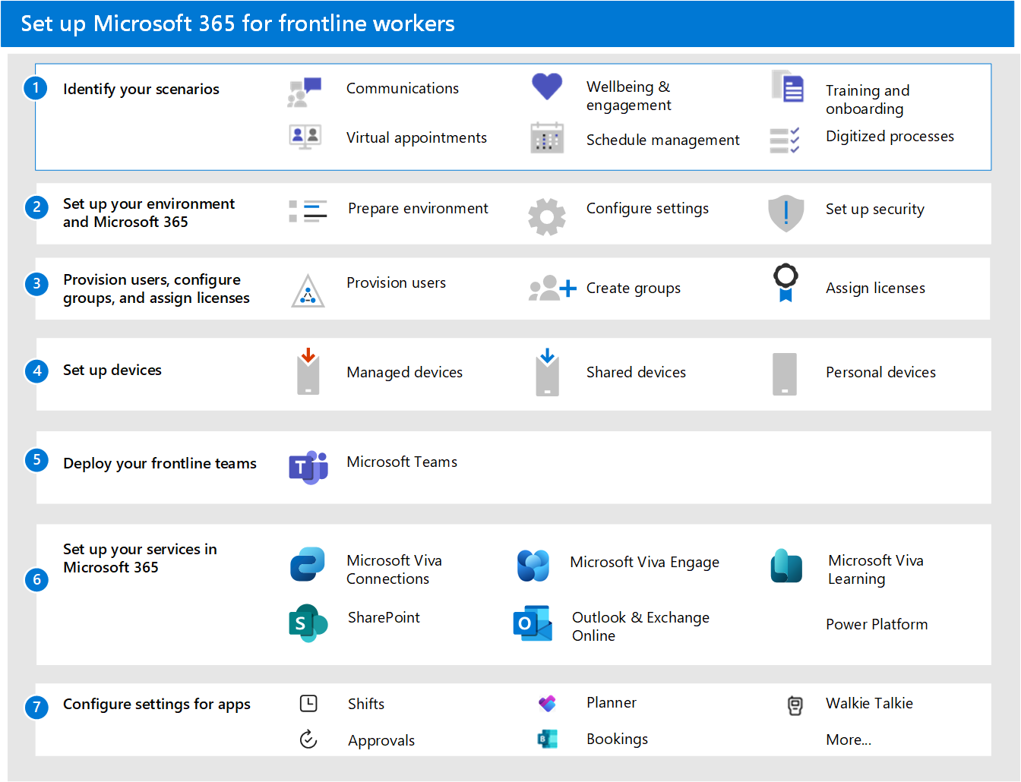Open Managed devices label
Image resolution: width=1021 pixels, height=782 pixels.
404,372
